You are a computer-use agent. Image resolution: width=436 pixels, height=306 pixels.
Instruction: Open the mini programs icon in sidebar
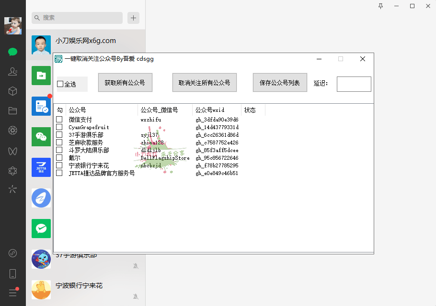tap(13, 253)
